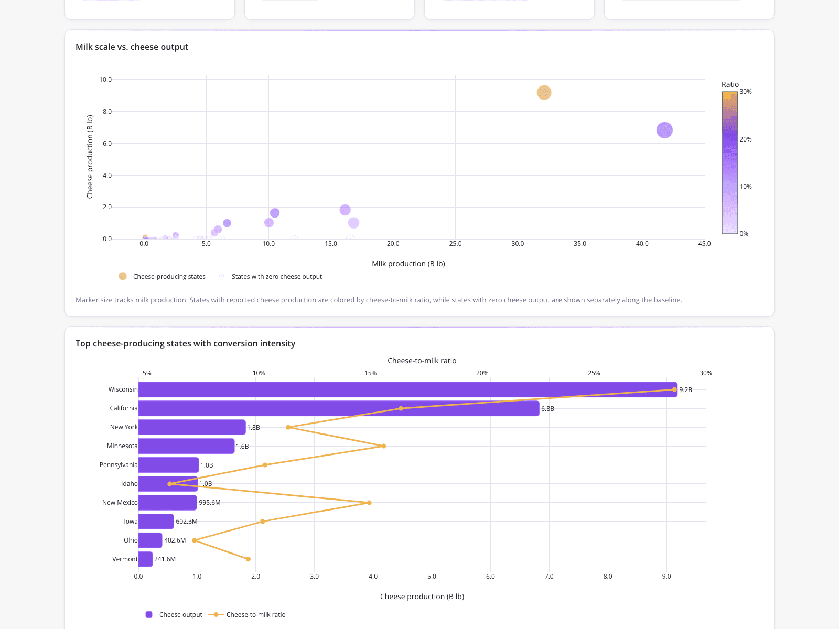Toggle the Cheese output legend entry
Screen dimensions: 839x629
click(x=174, y=614)
